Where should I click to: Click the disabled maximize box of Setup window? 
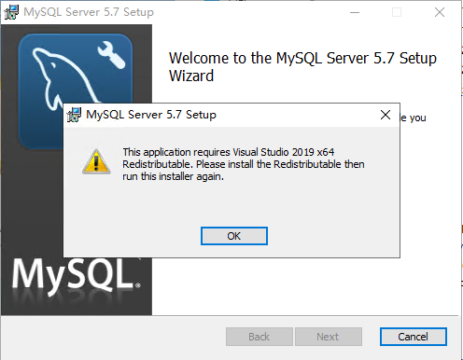397,12
